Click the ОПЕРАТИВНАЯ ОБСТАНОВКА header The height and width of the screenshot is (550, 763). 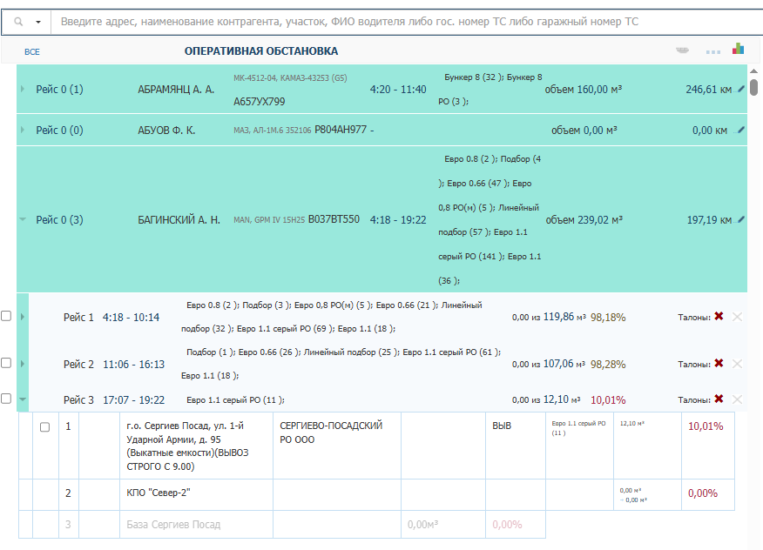tap(261, 51)
